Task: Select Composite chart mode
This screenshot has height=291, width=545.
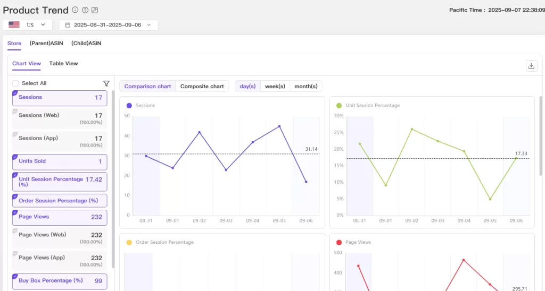Action: [202, 87]
